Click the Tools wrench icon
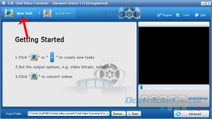The image size is (212, 119). pos(177,15)
